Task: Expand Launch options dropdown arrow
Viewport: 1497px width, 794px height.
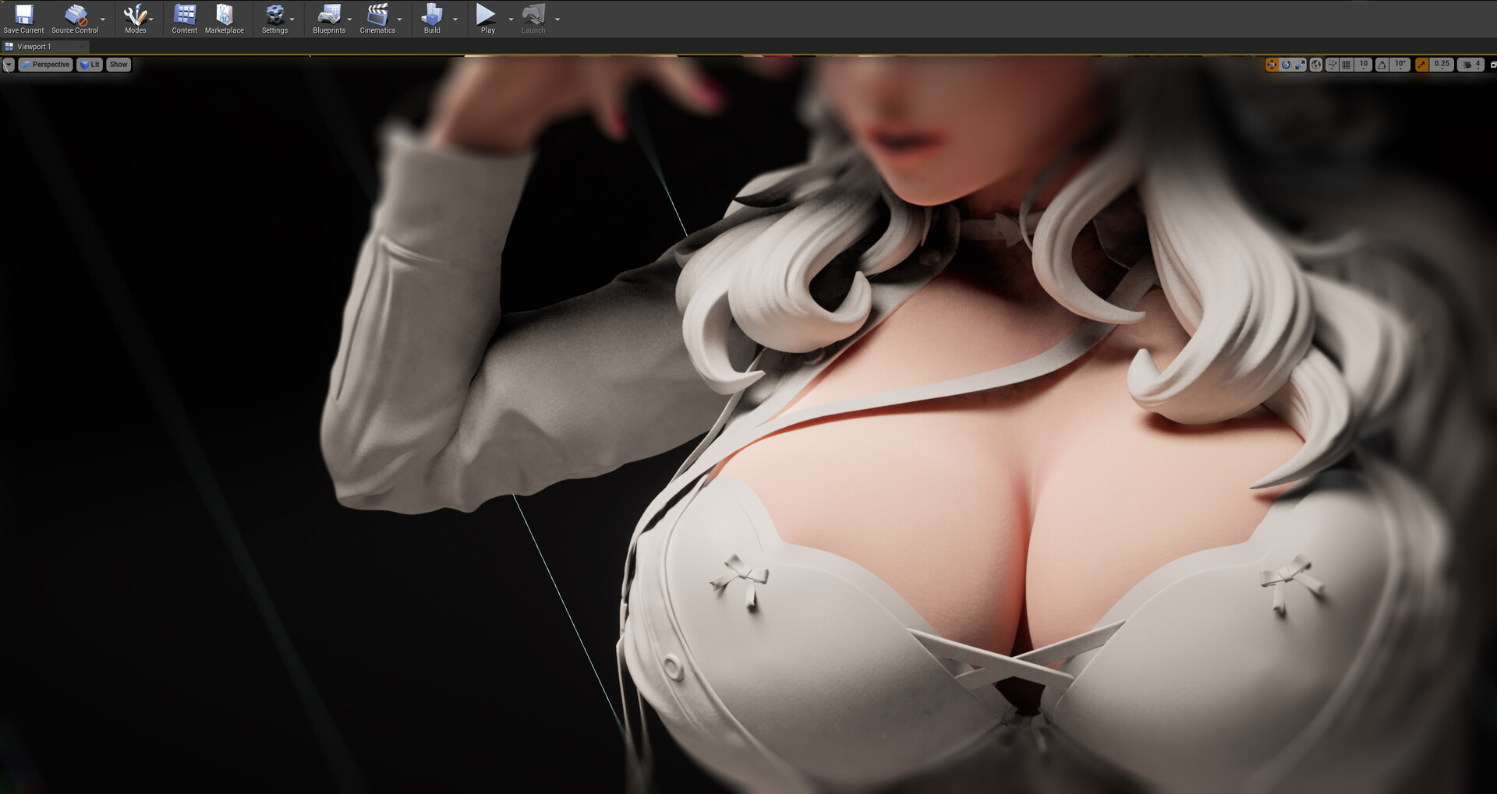Action: [x=557, y=19]
